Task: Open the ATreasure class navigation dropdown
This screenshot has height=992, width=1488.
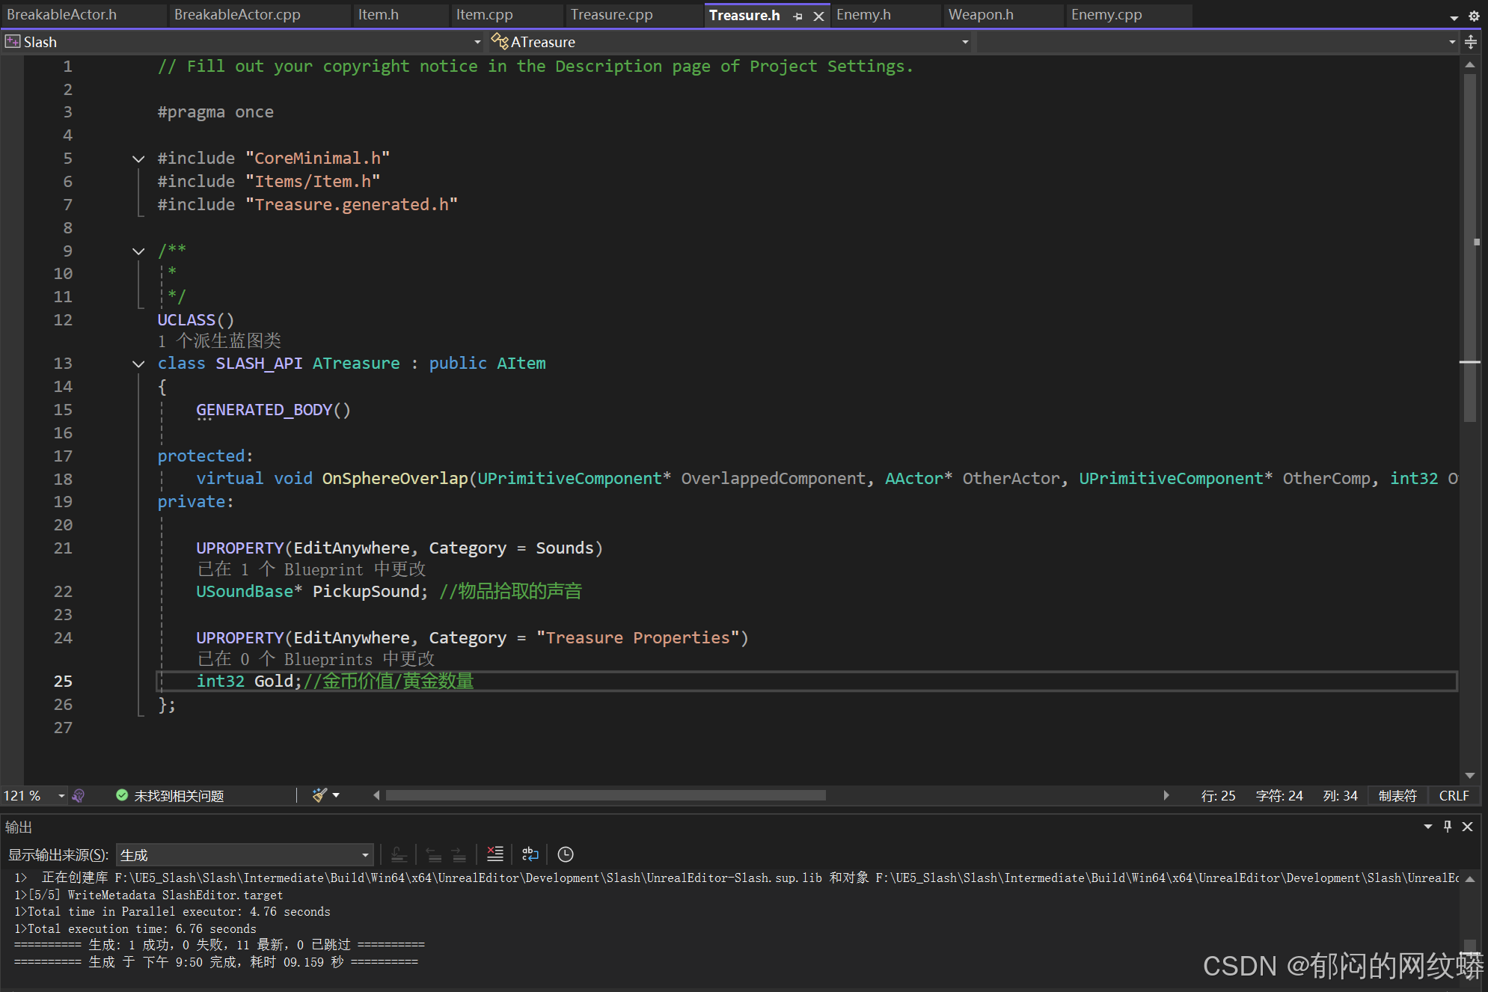Action: [x=965, y=42]
